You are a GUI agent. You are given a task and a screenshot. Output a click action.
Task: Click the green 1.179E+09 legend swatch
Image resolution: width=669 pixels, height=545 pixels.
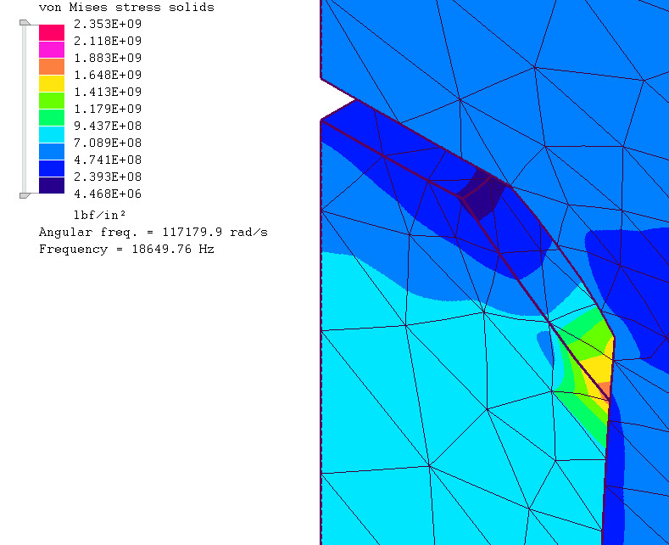tap(52, 117)
